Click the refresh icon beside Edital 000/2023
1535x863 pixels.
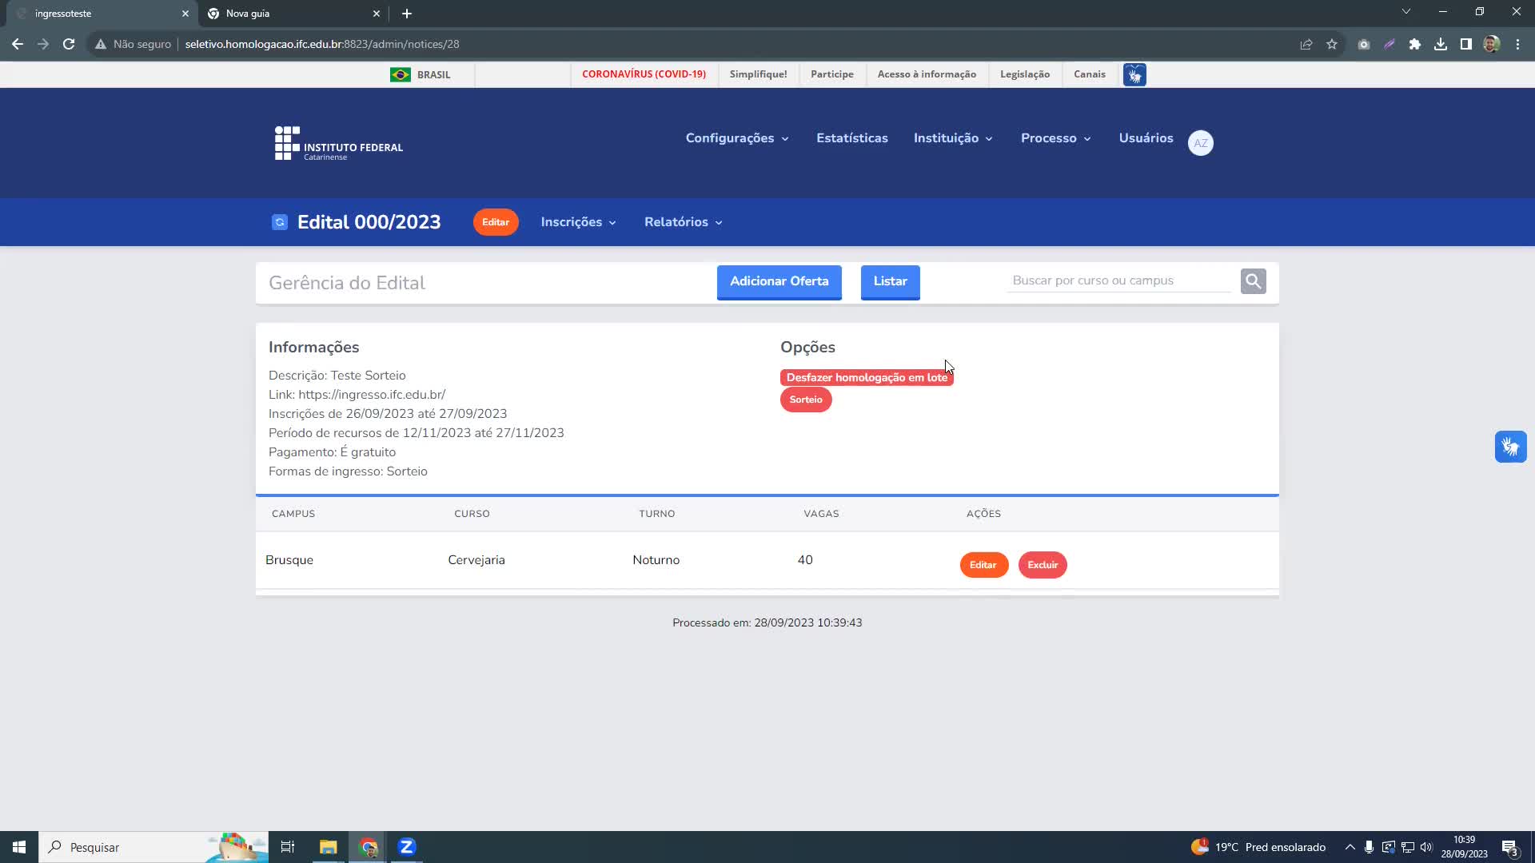[280, 222]
